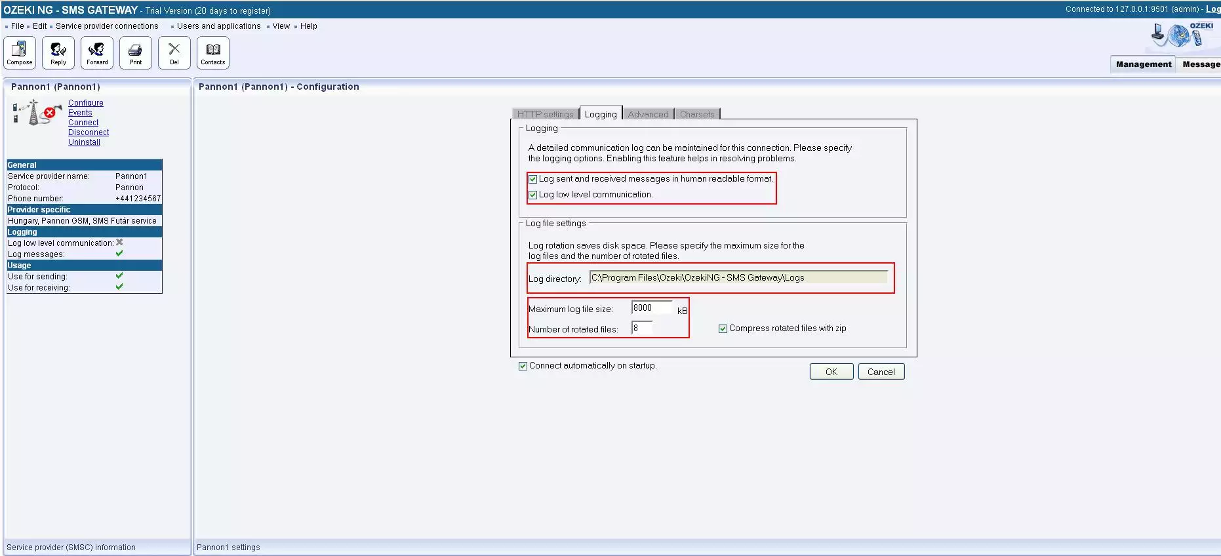1221x556 pixels.
Task: Click the Pannon1 service provider antenna icon
Action: coord(37,113)
